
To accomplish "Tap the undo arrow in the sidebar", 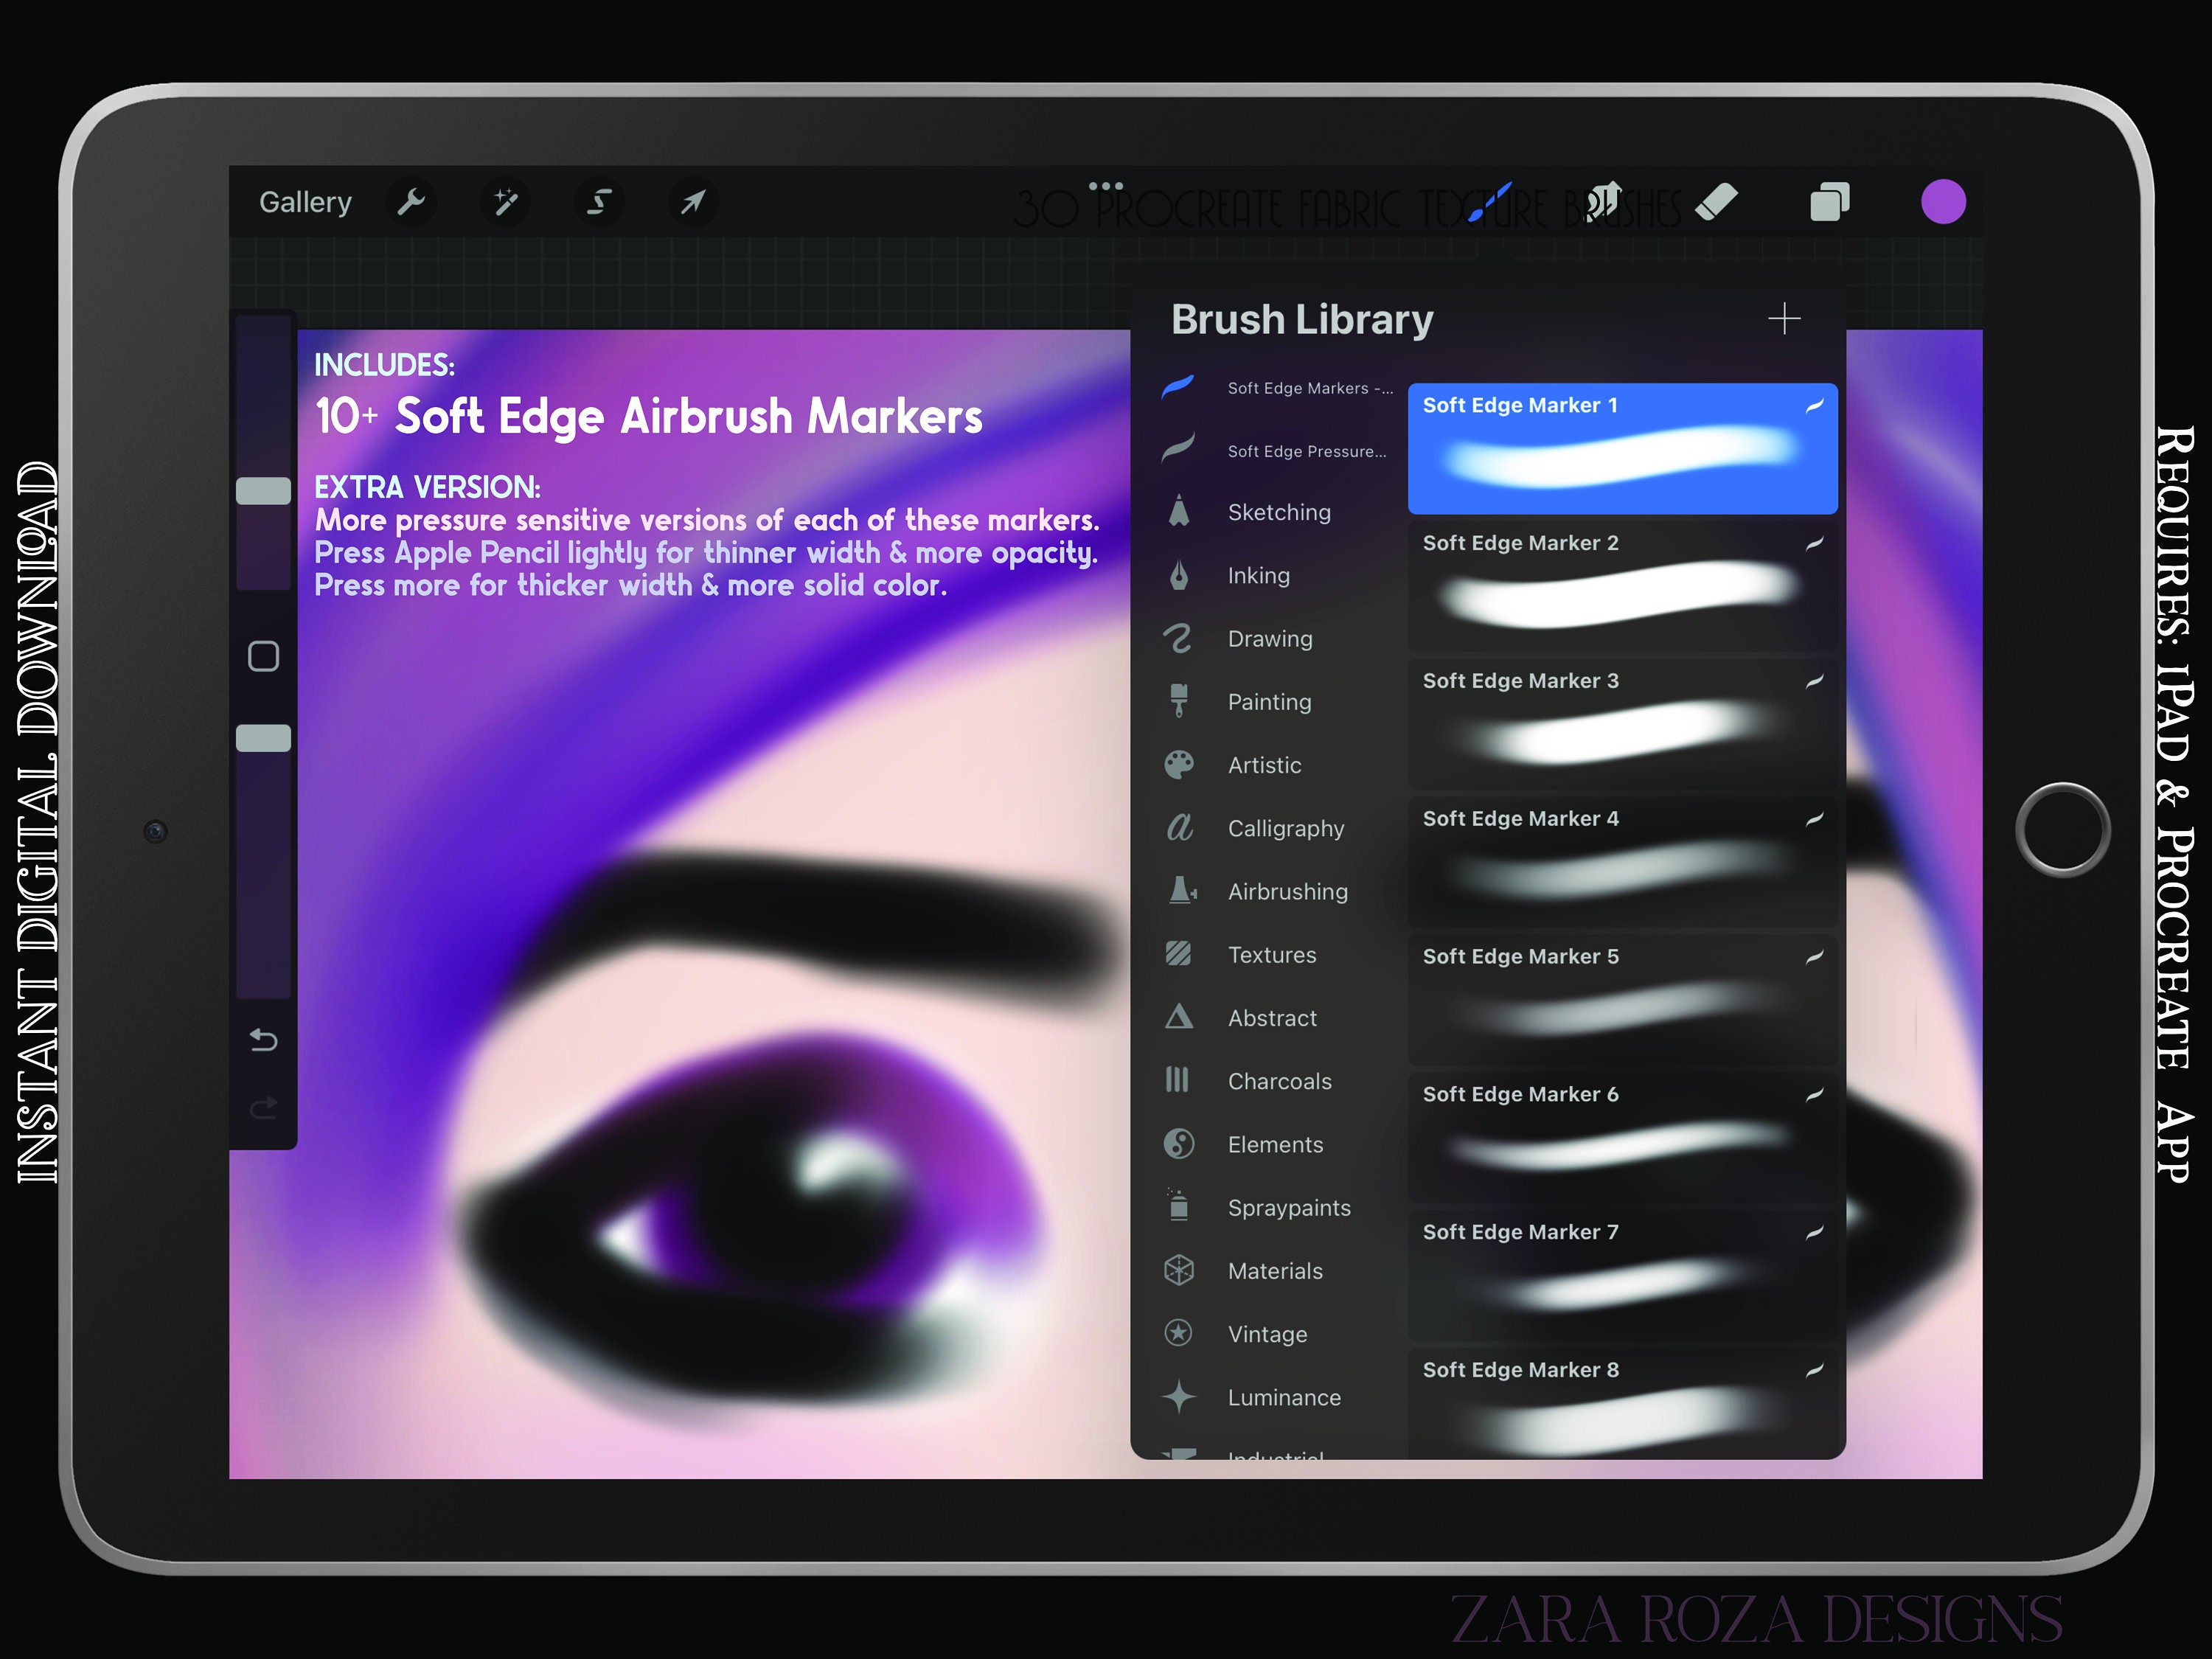I will tap(264, 1040).
